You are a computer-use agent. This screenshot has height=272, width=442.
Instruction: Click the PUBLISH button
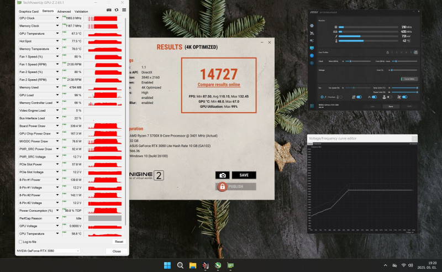pos(236,186)
